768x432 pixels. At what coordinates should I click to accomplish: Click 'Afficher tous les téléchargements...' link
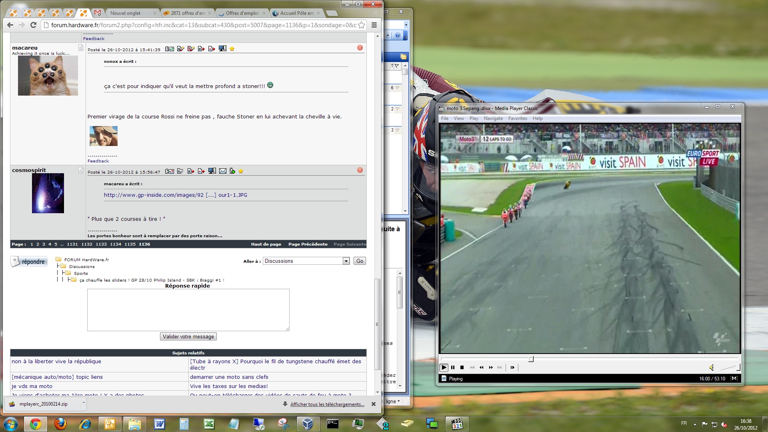point(327,404)
